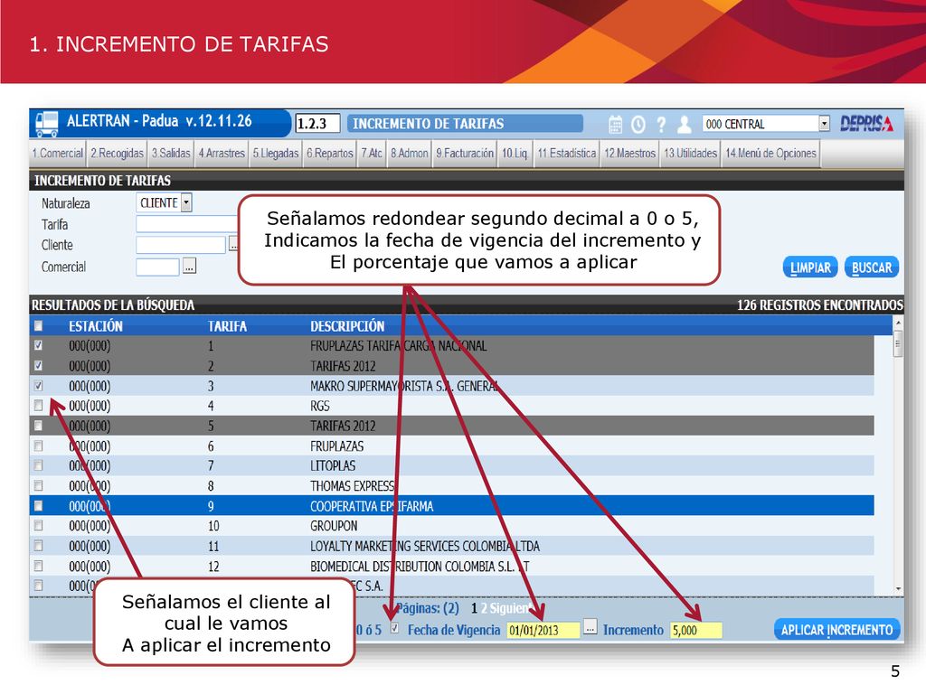Screen dimensions: 926x694
Task: Open the 9.Facturación menu
Action: click(x=465, y=154)
